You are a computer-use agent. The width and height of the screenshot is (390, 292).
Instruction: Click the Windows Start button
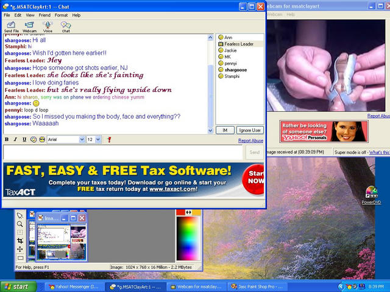click(x=18, y=287)
